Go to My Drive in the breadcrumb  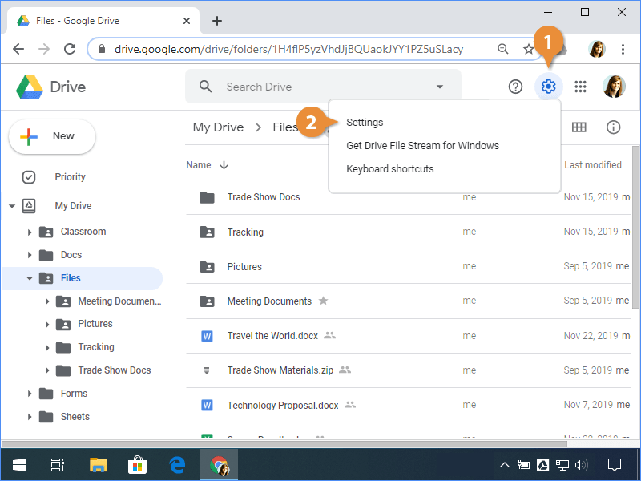pyautogui.click(x=218, y=127)
